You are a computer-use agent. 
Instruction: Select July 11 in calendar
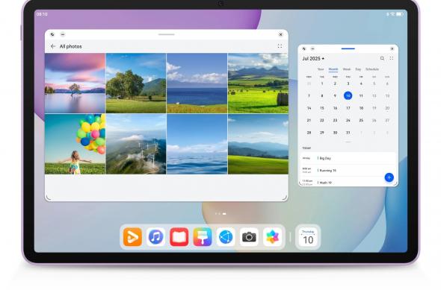coord(361,95)
